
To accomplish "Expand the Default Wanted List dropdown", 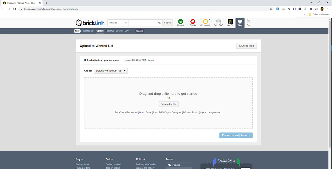I will [x=111, y=71].
